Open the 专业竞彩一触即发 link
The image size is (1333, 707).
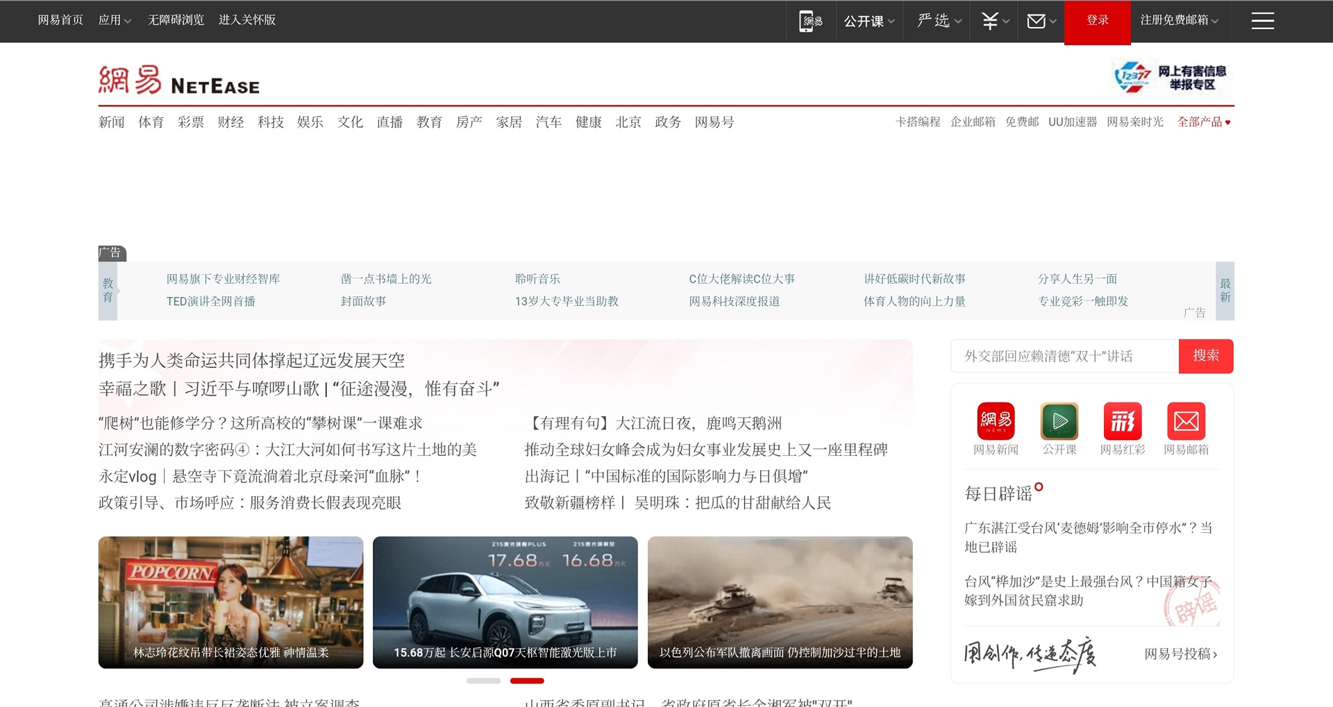[1083, 301]
